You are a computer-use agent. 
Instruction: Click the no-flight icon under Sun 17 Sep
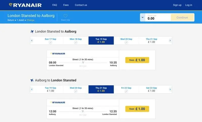pyautogui.click(x=50, y=42)
